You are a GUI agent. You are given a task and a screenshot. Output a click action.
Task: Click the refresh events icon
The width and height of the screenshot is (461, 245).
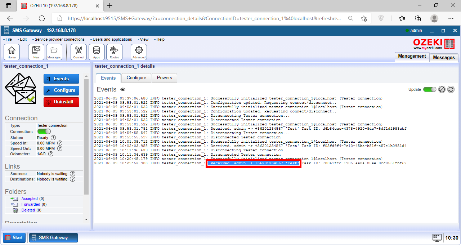[451, 89]
